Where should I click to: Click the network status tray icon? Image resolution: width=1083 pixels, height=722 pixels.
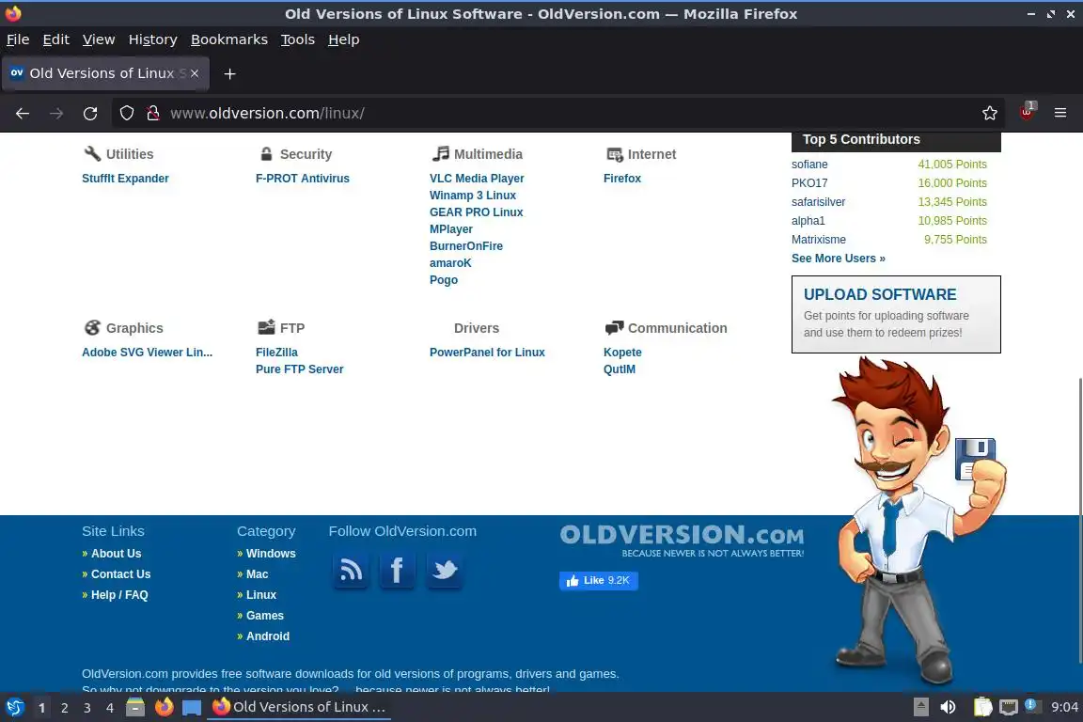(1009, 707)
